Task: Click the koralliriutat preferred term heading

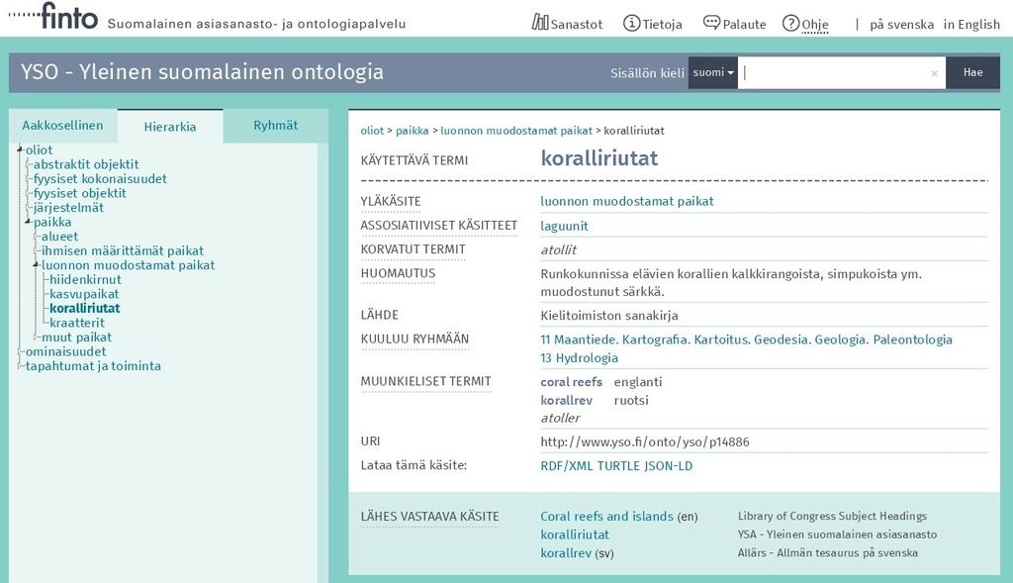Action: click(x=599, y=158)
